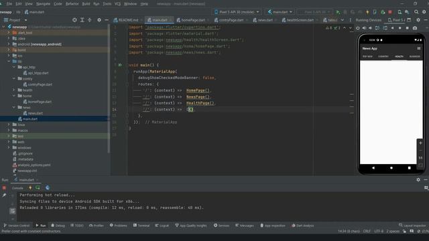429x241 pixels.
Task: Collapse the api_http folder
Action: (14, 67)
